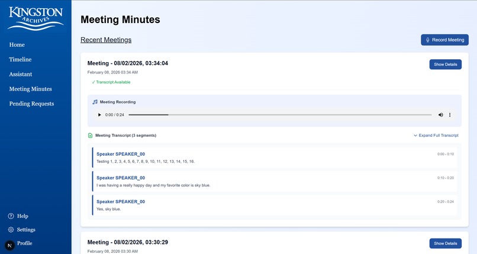
Task: Click the 'Meeting - 08/02/2026, 03:30:29' title
Action: pyautogui.click(x=128, y=242)
